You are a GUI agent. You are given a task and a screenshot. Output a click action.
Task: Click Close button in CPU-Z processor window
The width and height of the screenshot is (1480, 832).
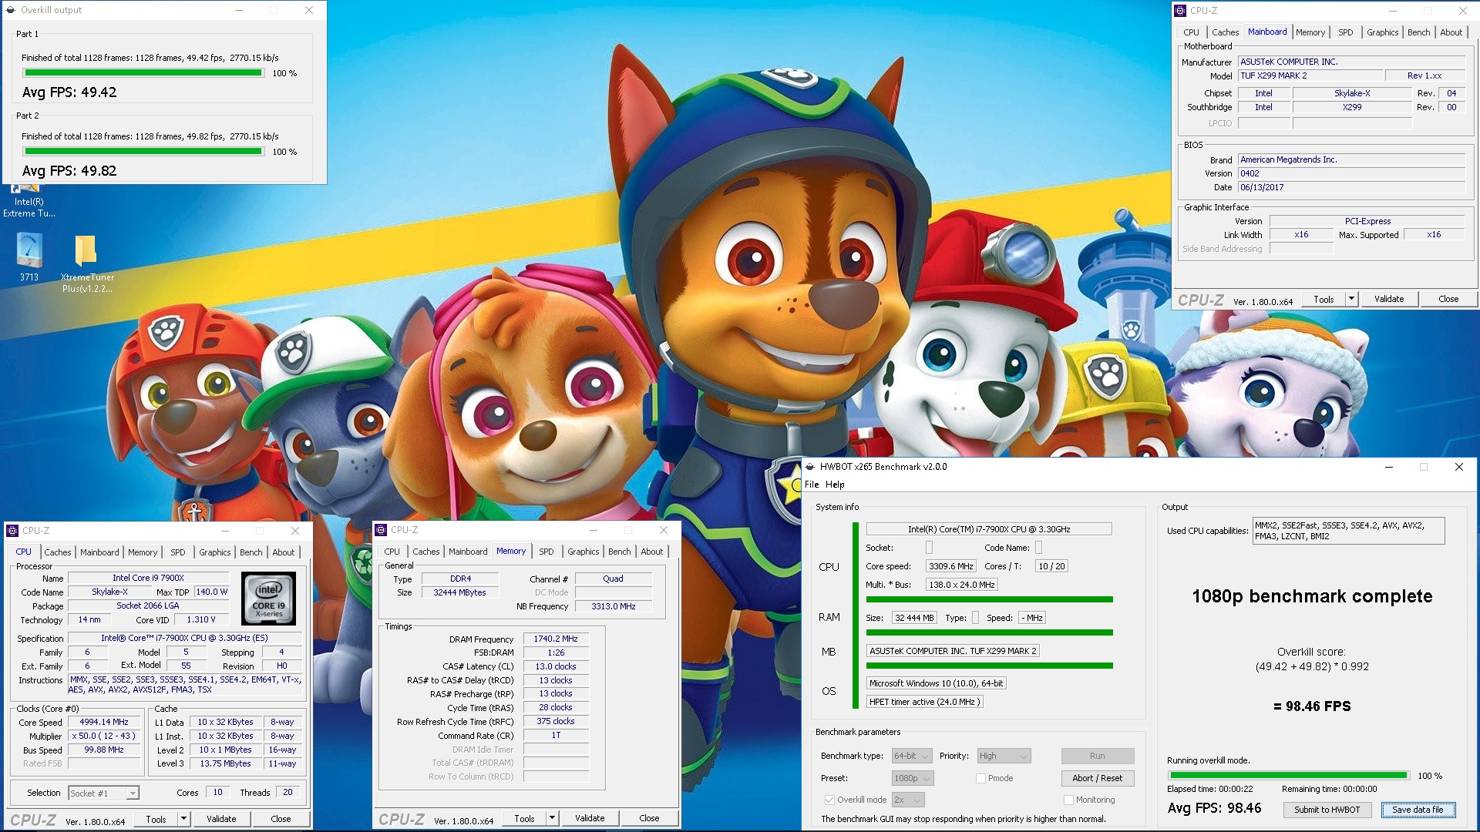pyautogui.click(x=281, y=819)
